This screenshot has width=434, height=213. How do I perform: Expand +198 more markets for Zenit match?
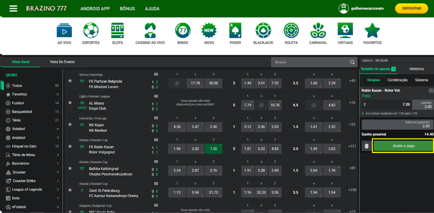352,190
